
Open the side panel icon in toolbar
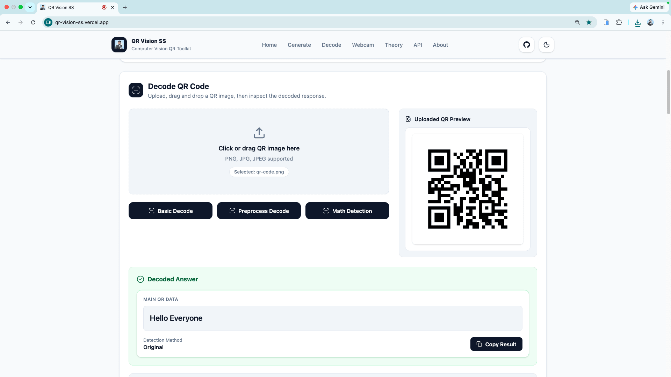(x=606, y=22)
